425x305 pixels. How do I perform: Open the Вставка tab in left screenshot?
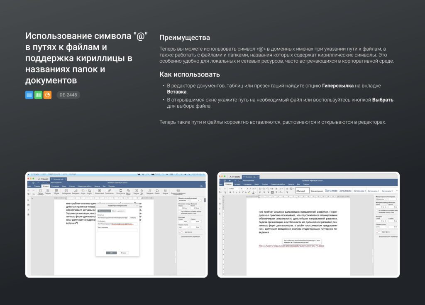click(x=46, y=186)
